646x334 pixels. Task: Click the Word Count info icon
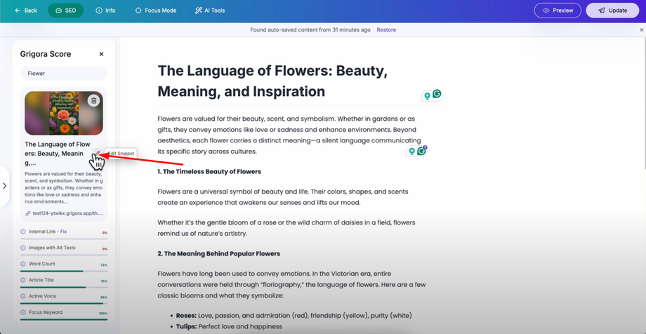[x=23, y=264]
